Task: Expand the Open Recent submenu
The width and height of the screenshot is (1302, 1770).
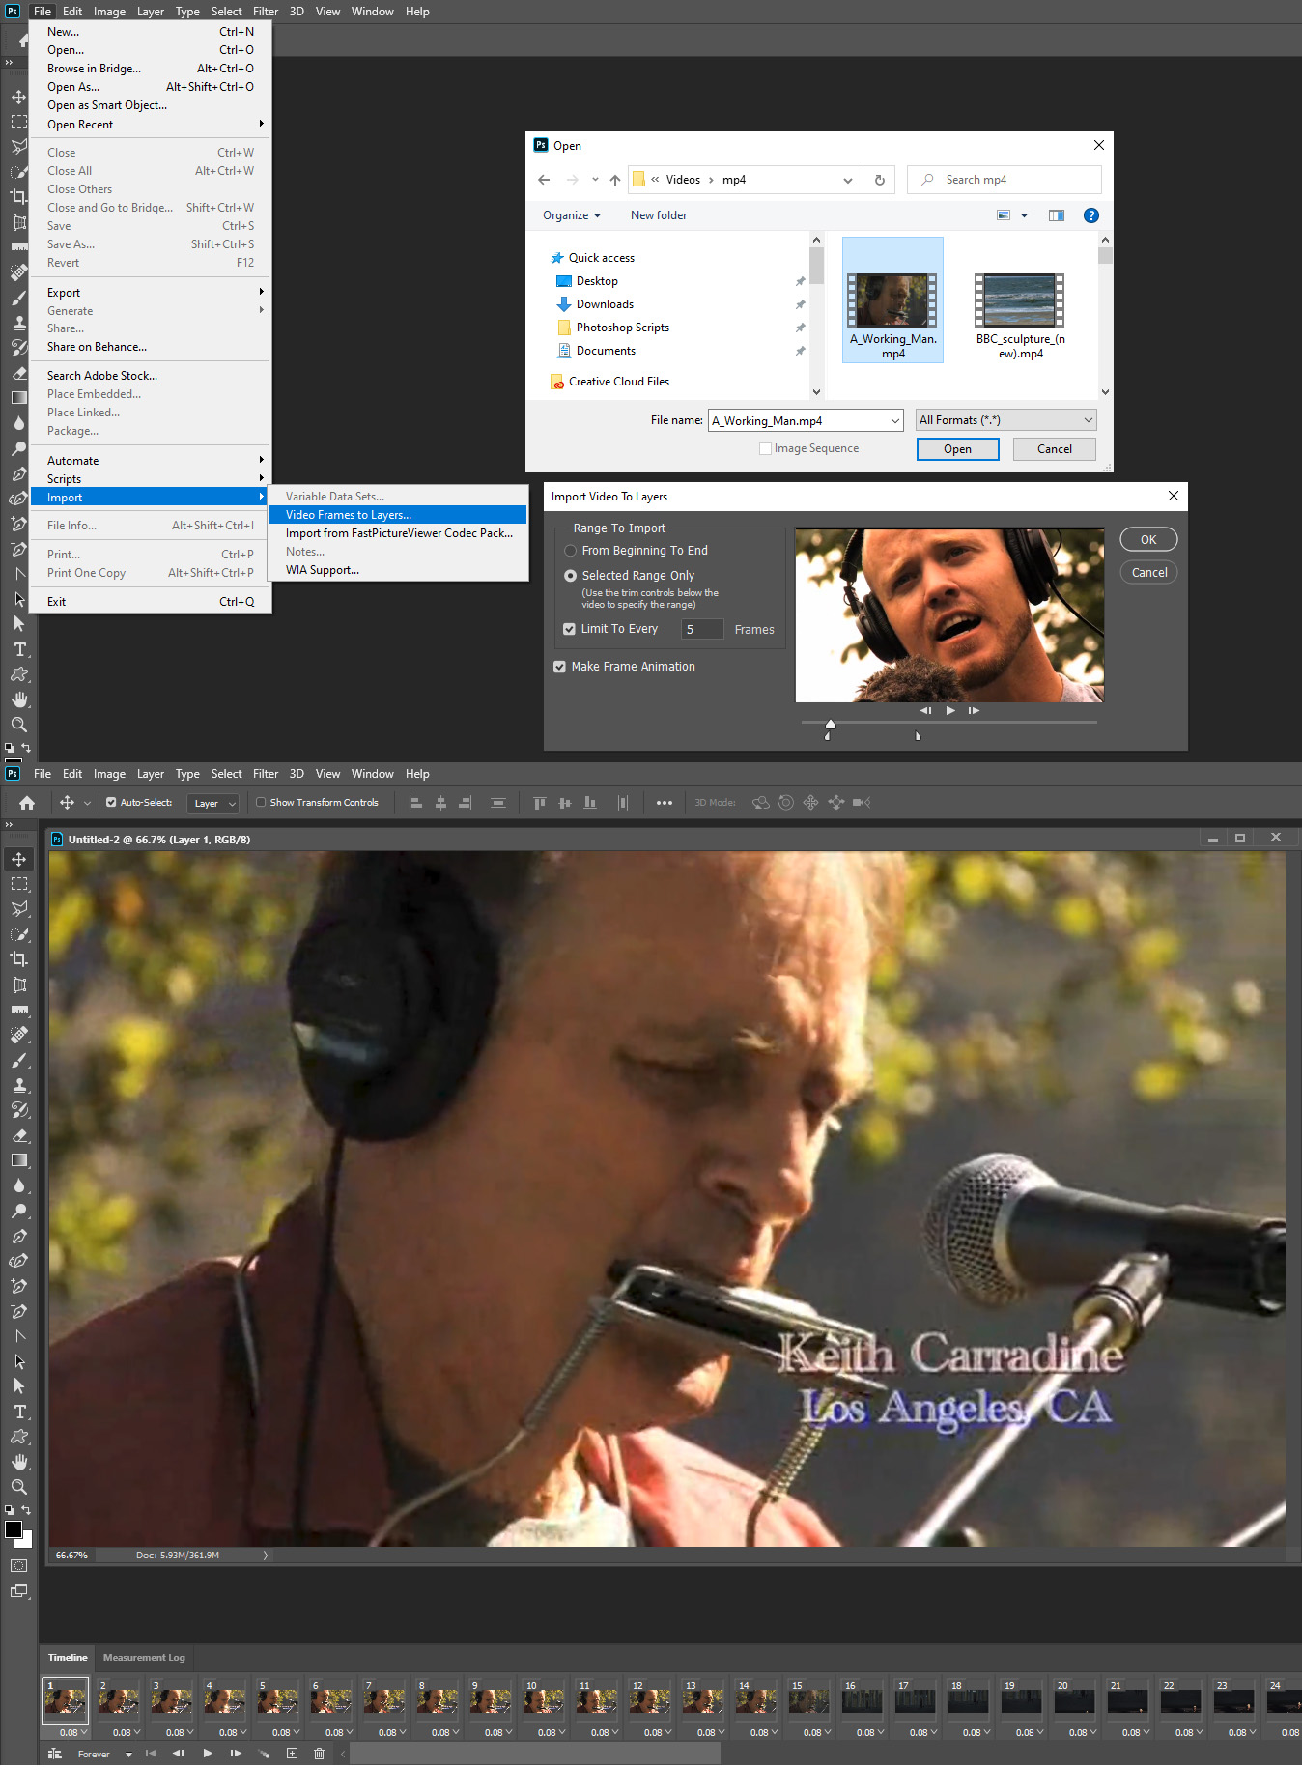Action: point(151,125)
